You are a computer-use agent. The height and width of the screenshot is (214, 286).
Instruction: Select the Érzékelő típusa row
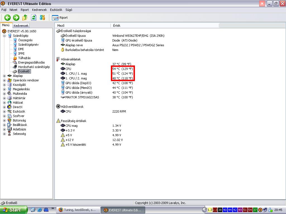pos(112,36)
